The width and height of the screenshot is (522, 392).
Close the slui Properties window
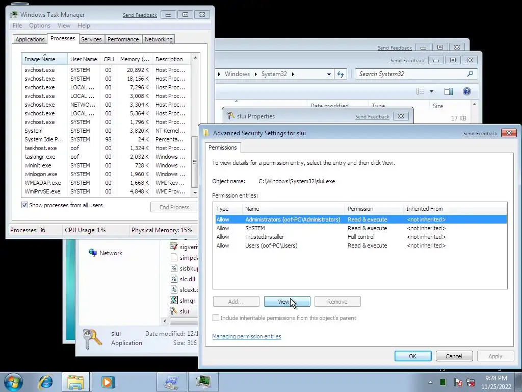point(401,116)
